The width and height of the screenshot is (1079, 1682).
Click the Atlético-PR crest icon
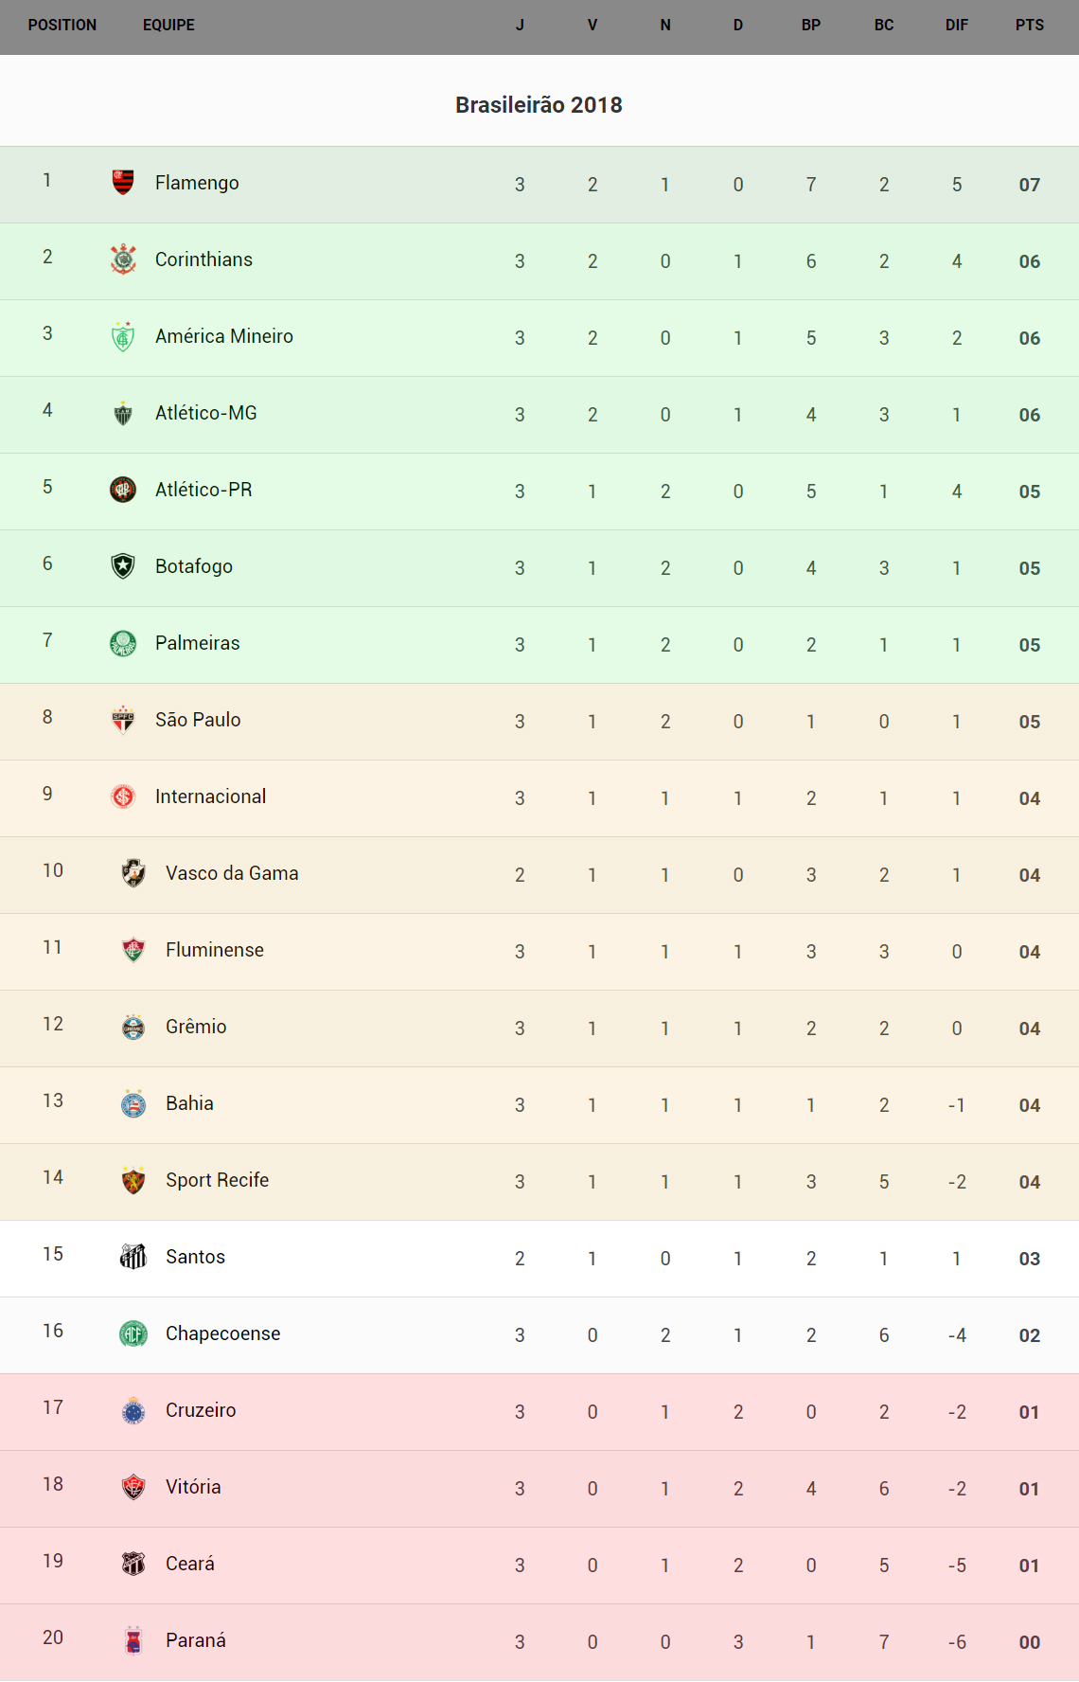123,489
